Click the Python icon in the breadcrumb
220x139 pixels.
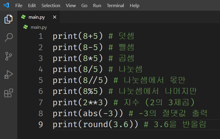[26, 27]
